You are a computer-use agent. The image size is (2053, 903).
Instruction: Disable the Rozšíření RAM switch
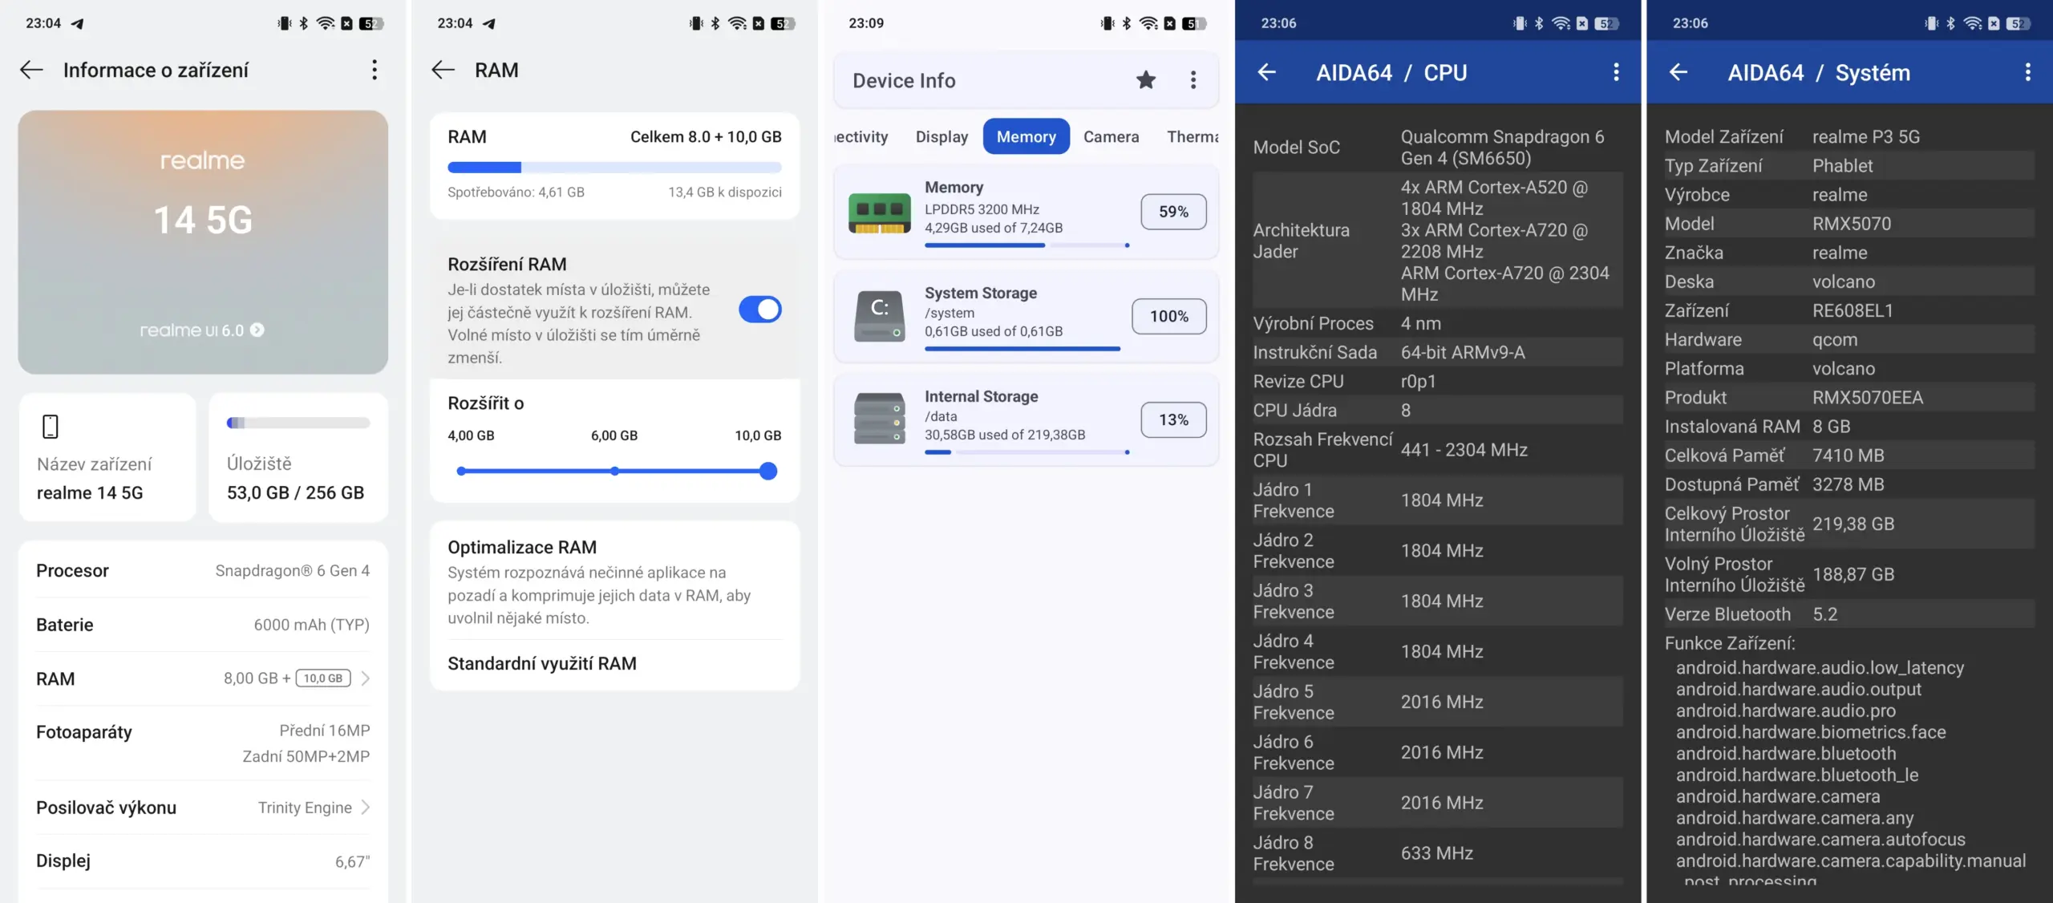(x=759, y=310)
